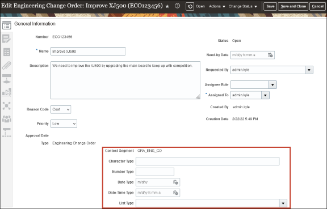Click the Refresh icon button
This screenshot has width=327, height=209.
[x=190, y=6]
